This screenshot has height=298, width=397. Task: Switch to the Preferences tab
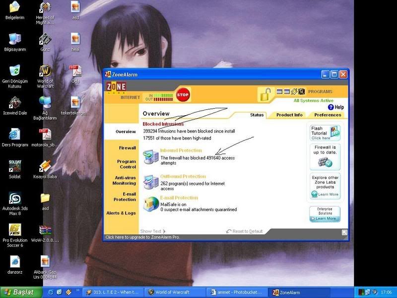point(328,115)
